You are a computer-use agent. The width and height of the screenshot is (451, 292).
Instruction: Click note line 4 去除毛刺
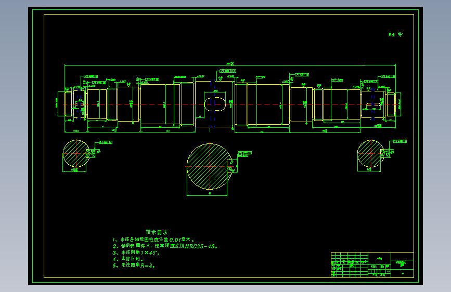[x=128, y=259]
